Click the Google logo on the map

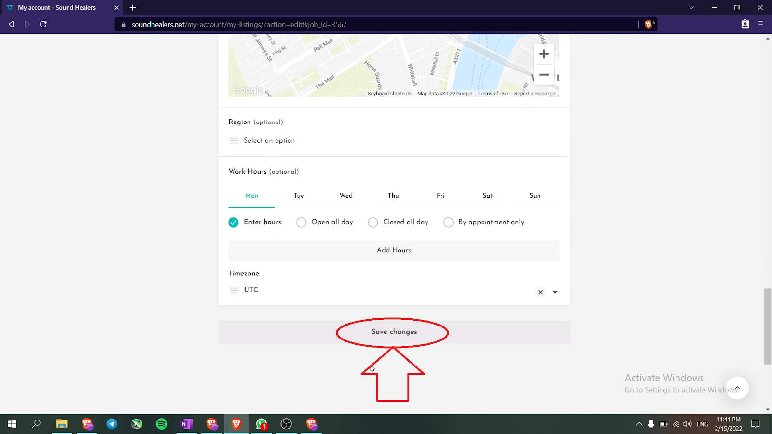click(248, 90)
